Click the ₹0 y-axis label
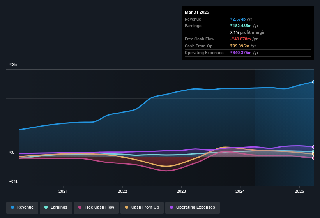320x218 pixels. tap(12, 152)
